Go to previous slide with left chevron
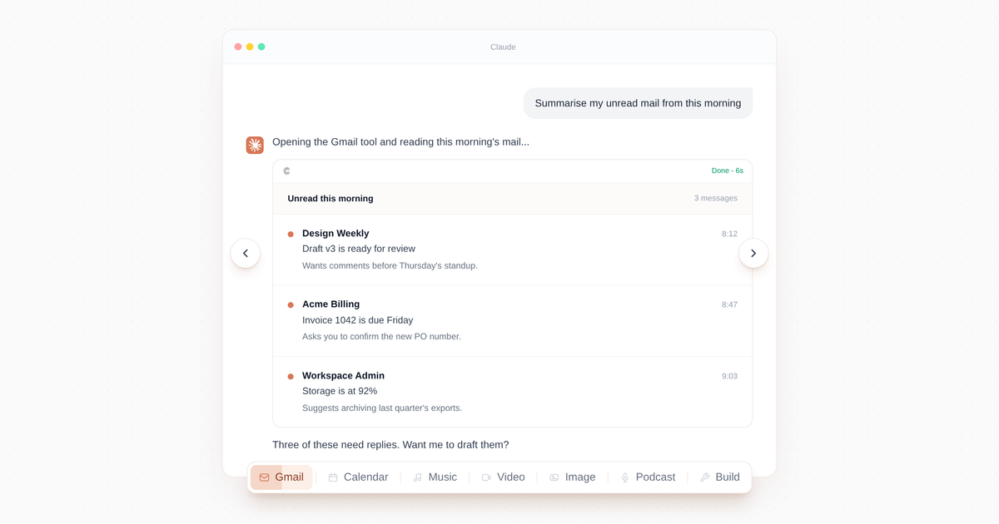 (246, 253)
